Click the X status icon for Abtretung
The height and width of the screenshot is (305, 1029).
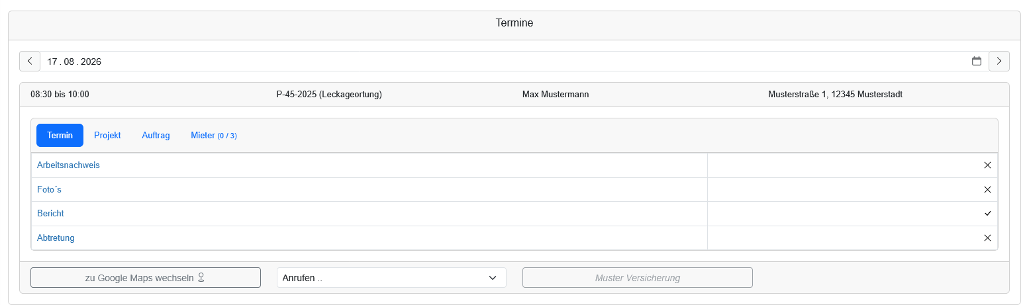click(987, 238)
